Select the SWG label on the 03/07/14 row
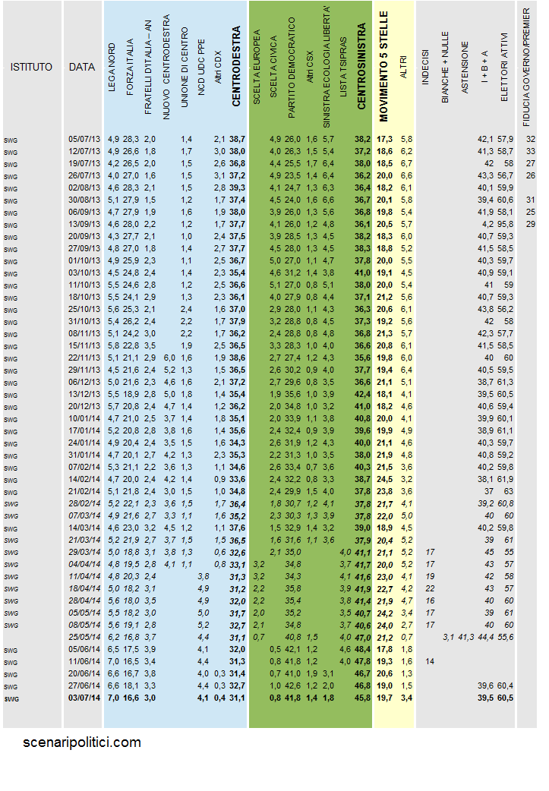 click(11, 699)
